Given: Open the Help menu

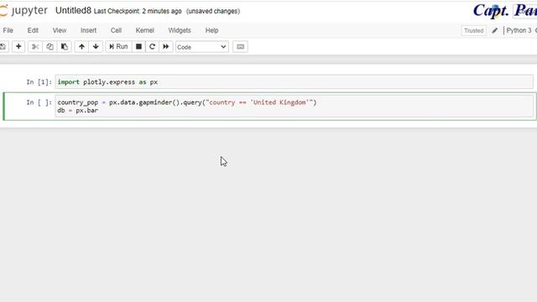Looking at the screenshot, I should (211, 30).
